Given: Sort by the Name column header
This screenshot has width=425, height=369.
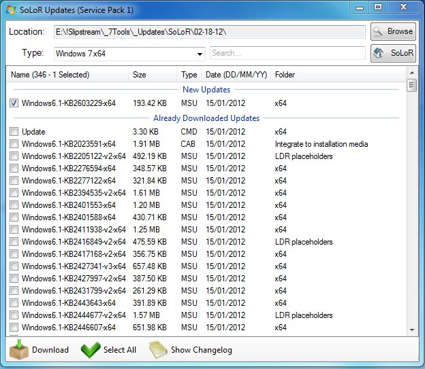Looking at the screenshot, I should click(67, 75).
